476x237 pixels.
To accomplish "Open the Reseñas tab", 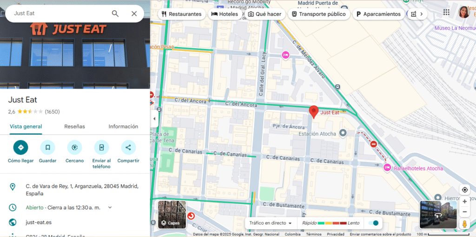I will tap(75, 126).
